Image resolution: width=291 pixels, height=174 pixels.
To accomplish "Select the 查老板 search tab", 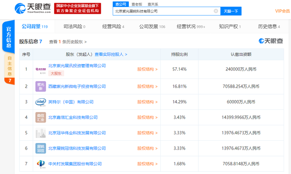I will [x=137, y=4].
